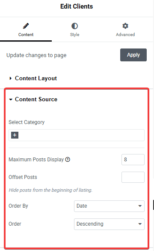
Task: Focus the Maximum Posts Display field
Action: 133,160
